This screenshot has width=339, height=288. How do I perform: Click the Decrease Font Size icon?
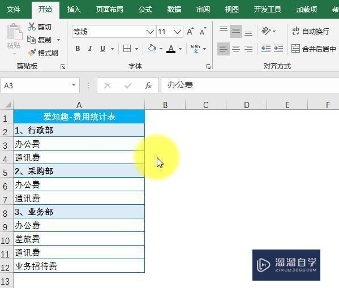point(203,32)
